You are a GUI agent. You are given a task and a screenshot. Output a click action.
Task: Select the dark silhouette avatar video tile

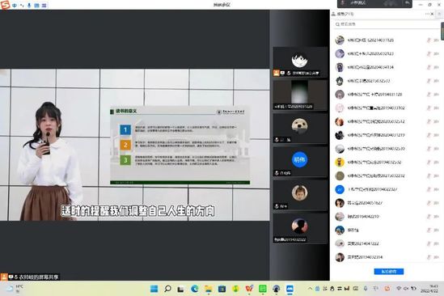[x=300, y=228]
